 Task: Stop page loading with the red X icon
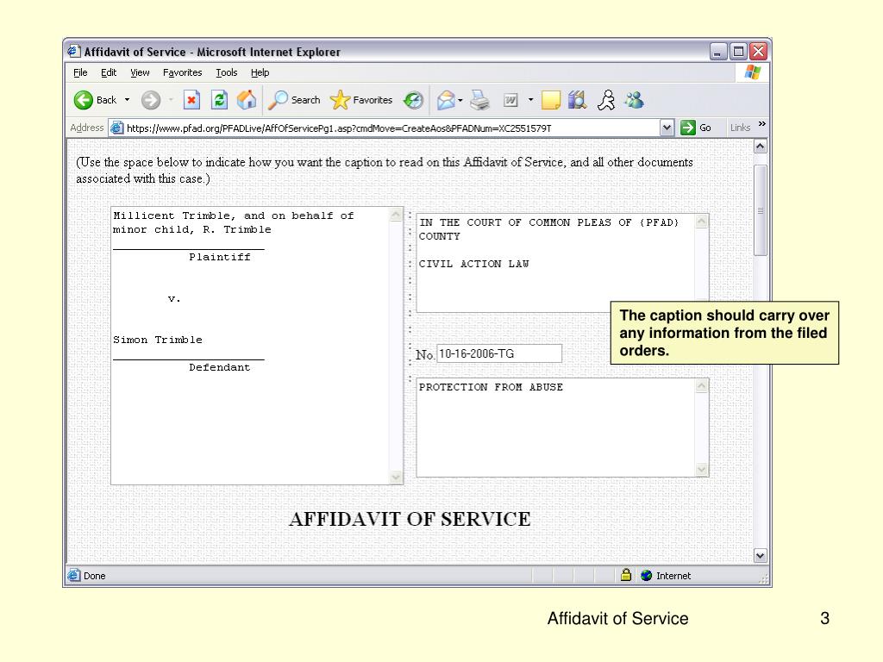coord(191,100)
